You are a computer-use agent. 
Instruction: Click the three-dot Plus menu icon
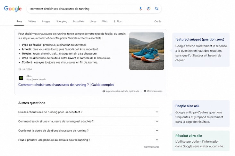tap(114, 21)
